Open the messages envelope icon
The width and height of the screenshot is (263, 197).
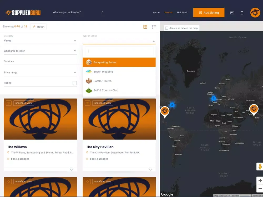click(x=232, y=13)
